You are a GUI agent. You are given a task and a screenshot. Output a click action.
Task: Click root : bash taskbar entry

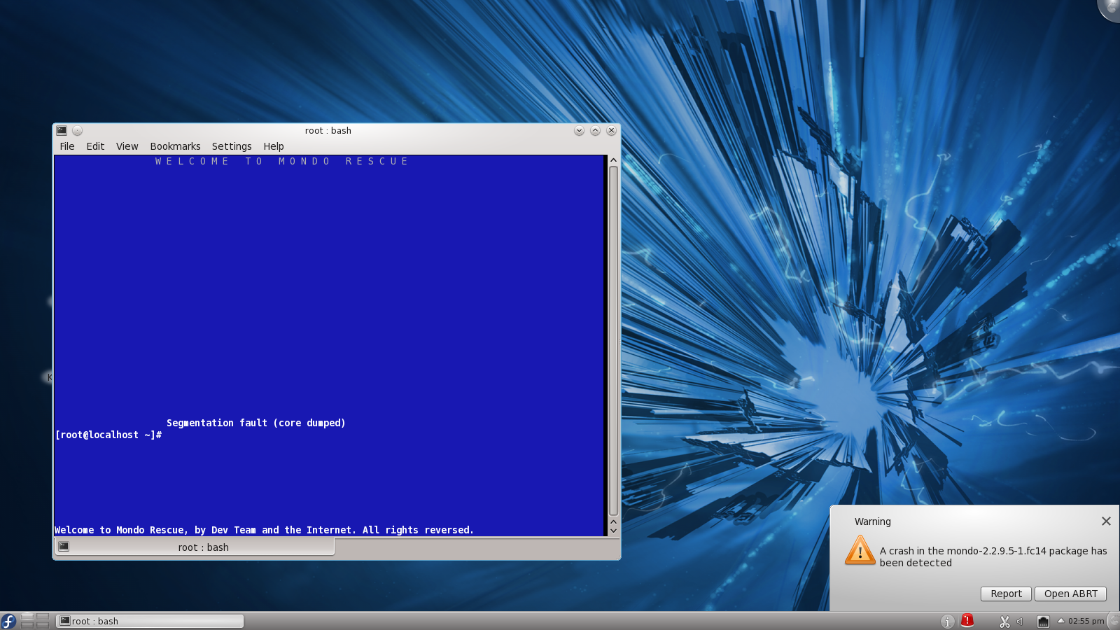(x=150, y=621)
